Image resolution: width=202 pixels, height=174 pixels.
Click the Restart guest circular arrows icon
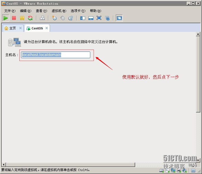pyautogui.click(x=30, y=18)
